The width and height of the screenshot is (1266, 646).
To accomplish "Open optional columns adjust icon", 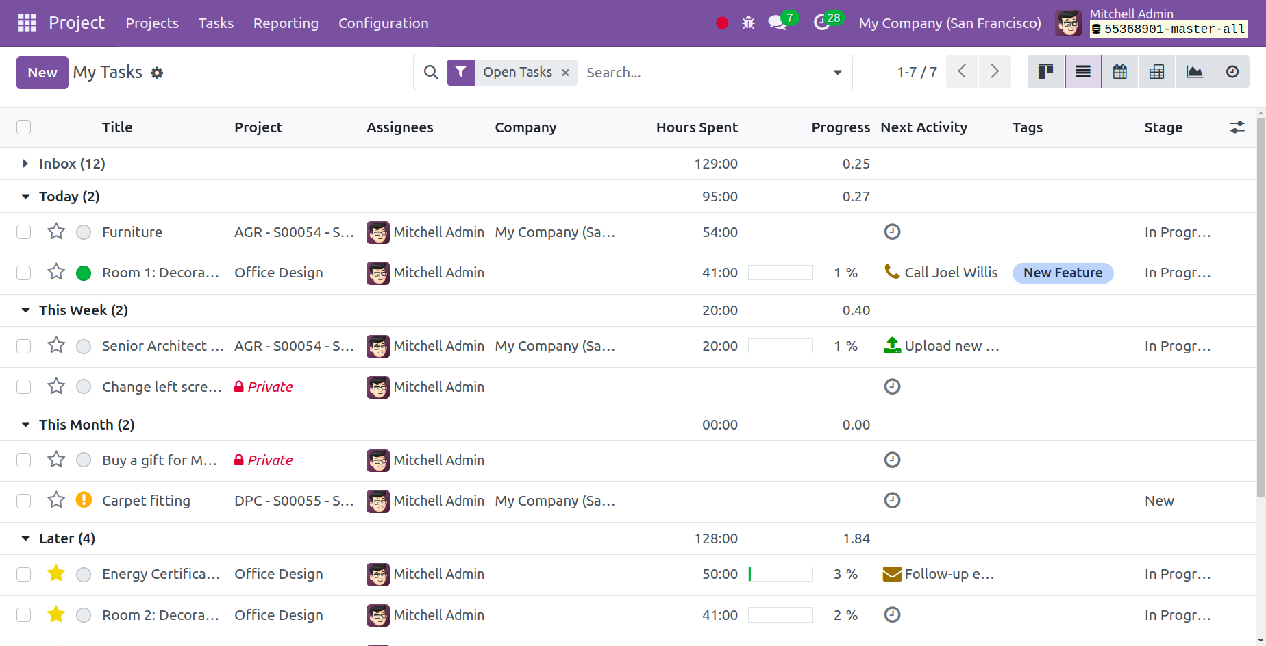I will 1237,127.
